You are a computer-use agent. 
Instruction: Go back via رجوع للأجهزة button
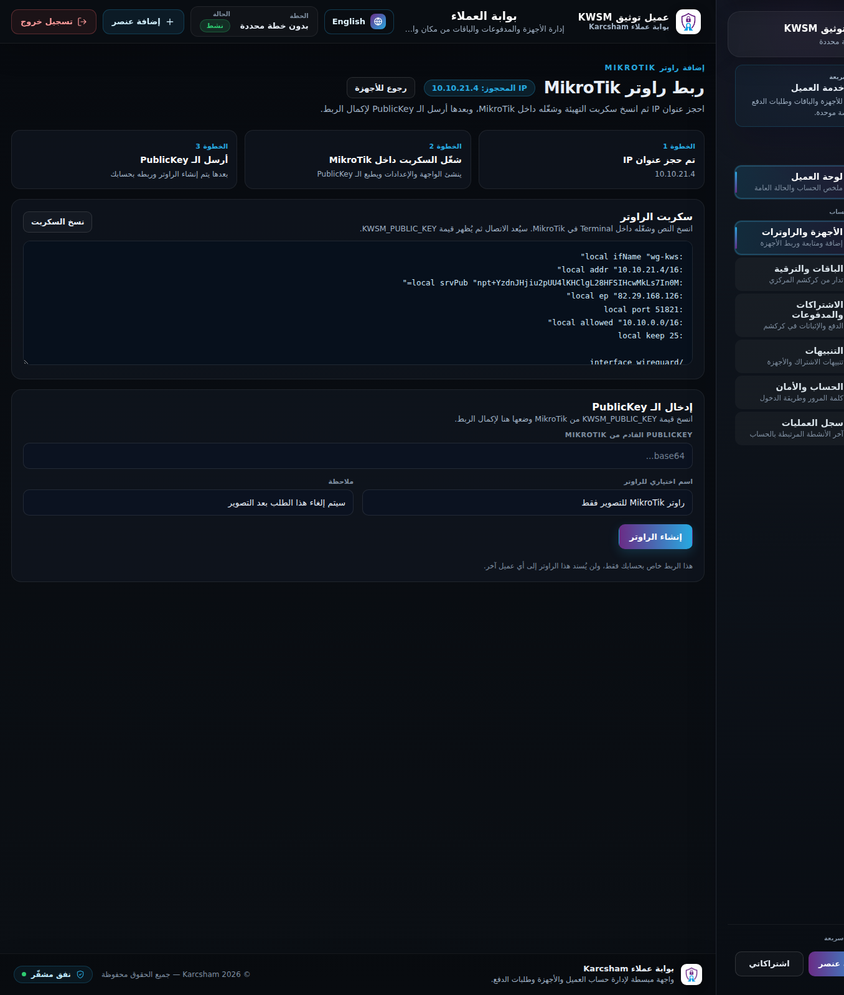(x=381, y=88)
